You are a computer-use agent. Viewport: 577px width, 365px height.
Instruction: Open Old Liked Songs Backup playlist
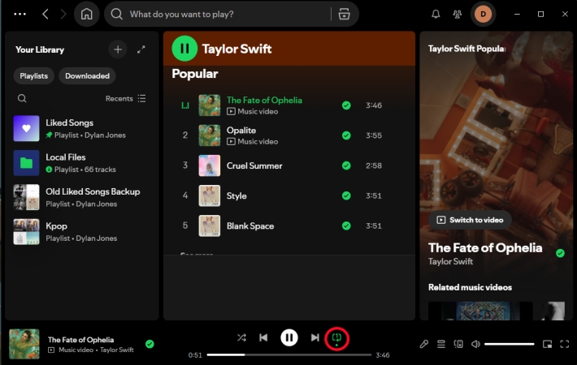click(82, 197)
